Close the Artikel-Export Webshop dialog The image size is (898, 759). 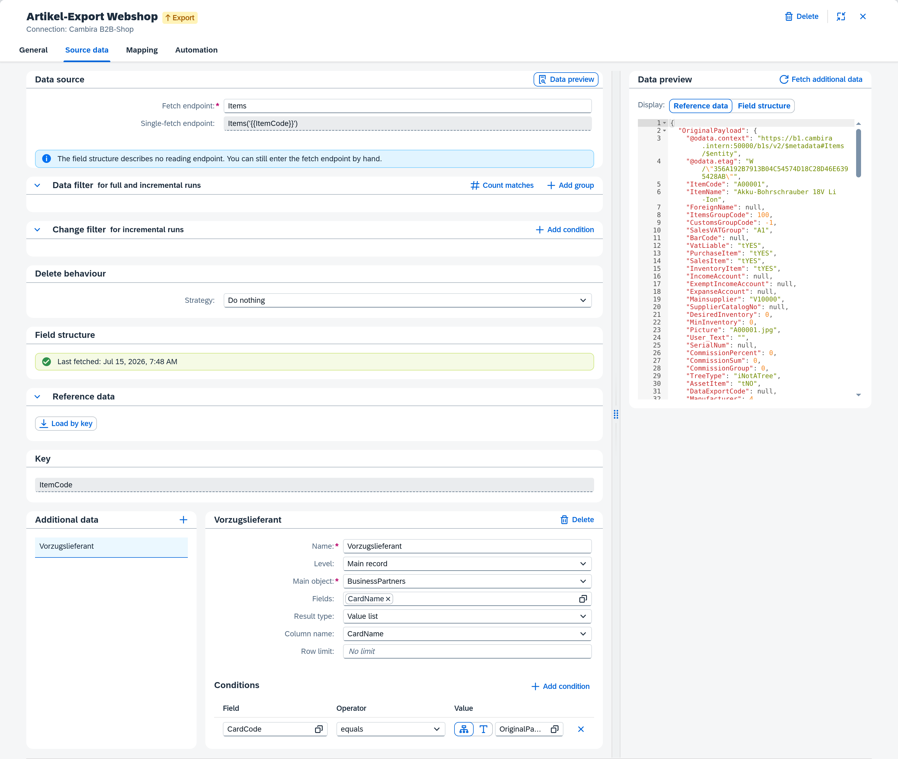click(863, 16)
